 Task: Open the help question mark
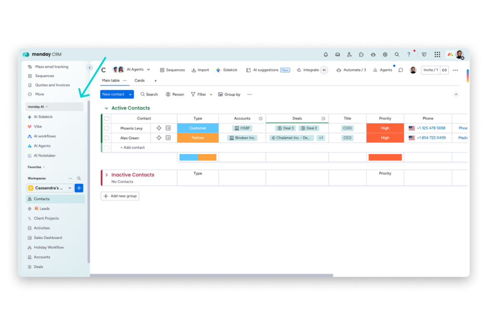[x=408, y=54]
